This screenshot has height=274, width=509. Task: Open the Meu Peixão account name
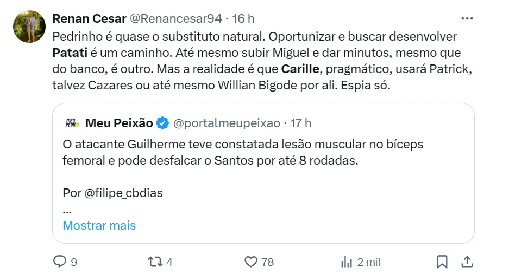119,123
